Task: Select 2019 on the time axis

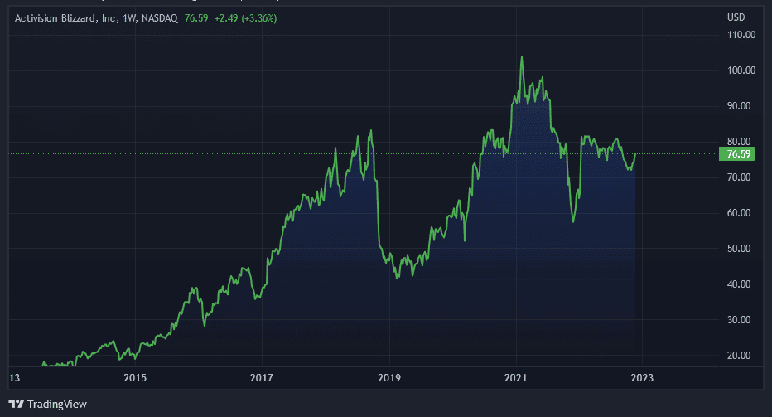Action: click(x=389, y=378)
